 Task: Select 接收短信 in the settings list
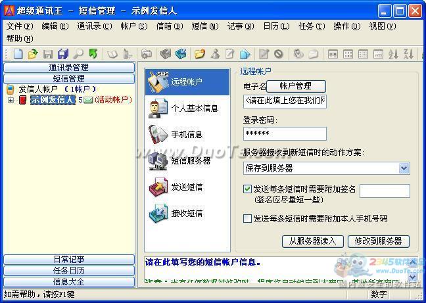click(x=187, y=214)
